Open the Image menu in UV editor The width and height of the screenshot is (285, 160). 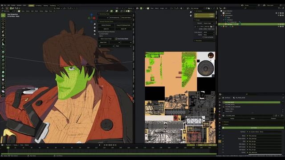pos(162,8)
